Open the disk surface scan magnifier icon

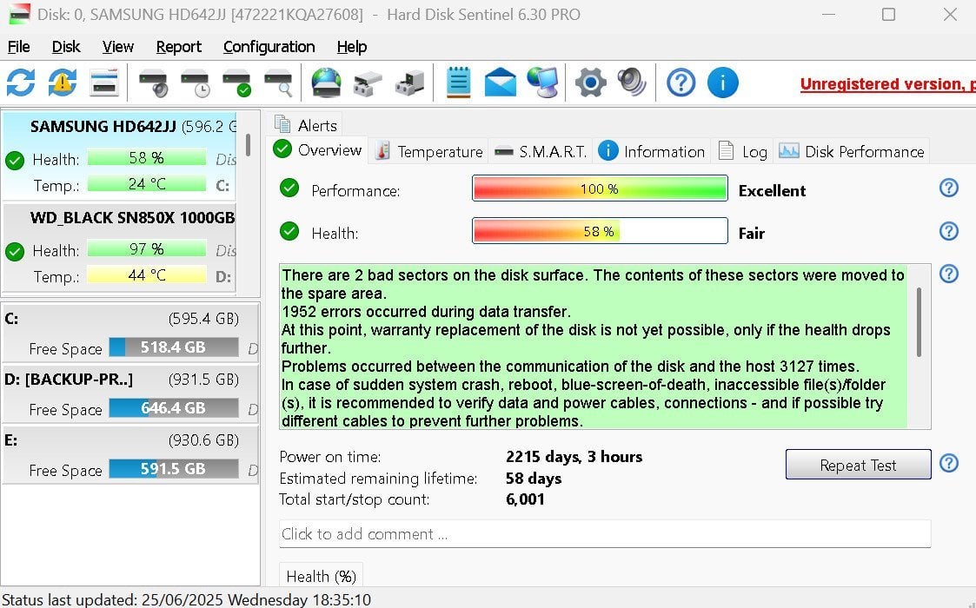(277, 83)
